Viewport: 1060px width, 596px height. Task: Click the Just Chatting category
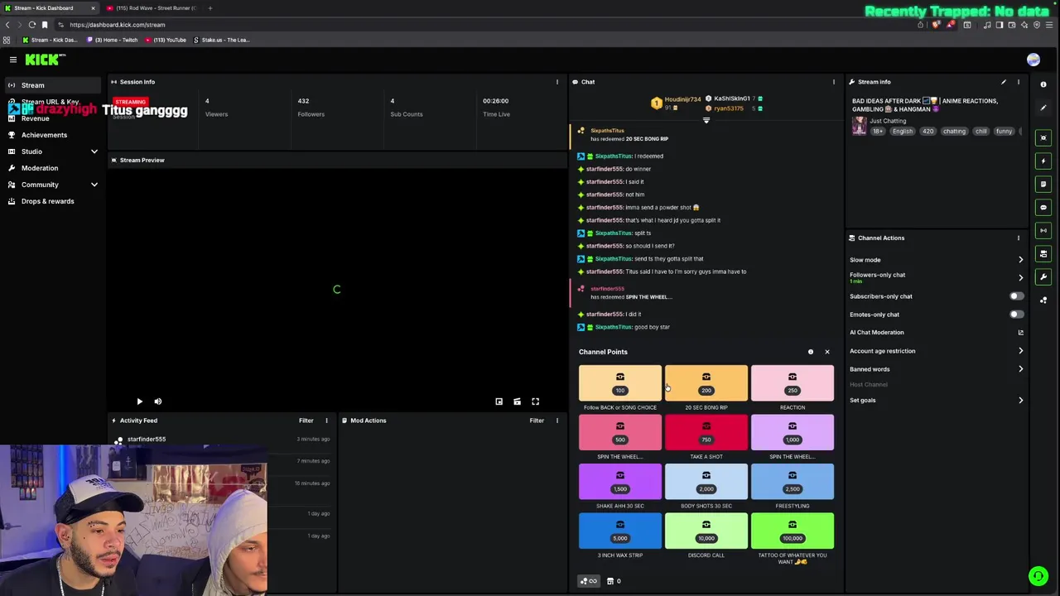888,121
